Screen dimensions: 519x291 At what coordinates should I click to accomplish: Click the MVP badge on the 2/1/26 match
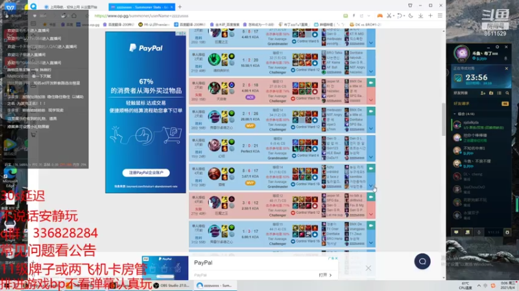250,125
